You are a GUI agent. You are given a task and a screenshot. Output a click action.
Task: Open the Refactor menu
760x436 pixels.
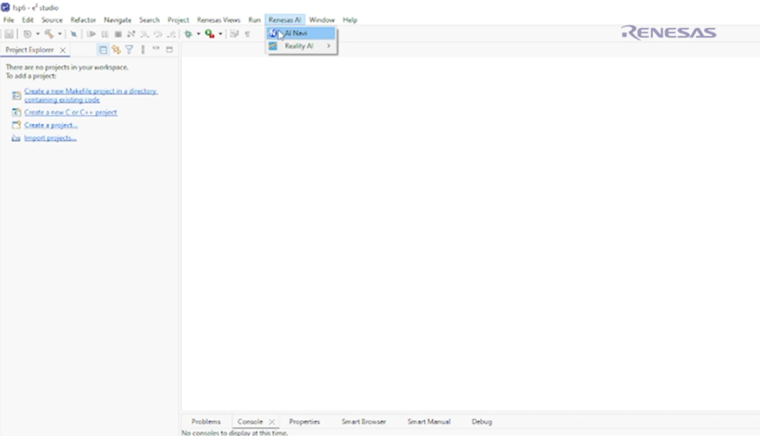83,20
